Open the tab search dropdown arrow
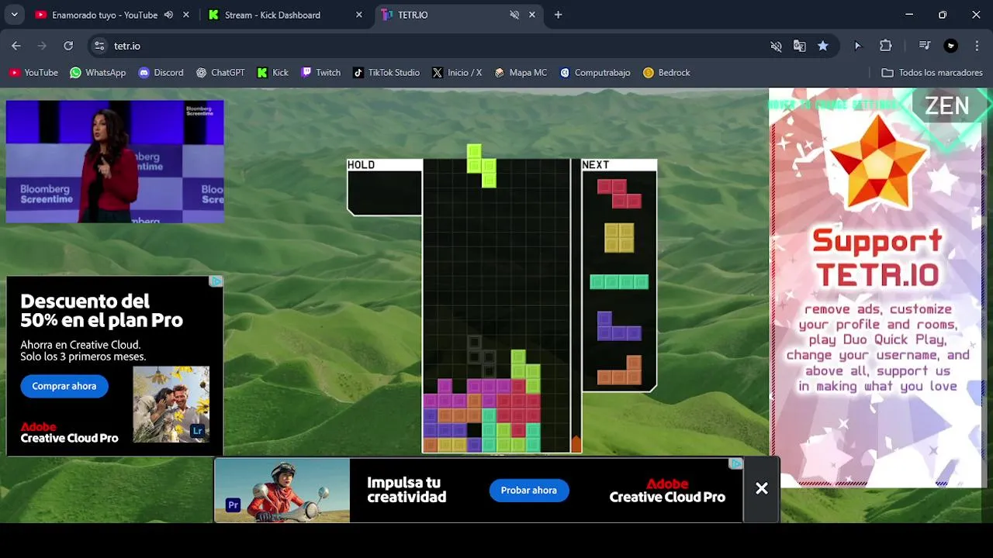This screenshot has height=558, width=993. point(14,15)
